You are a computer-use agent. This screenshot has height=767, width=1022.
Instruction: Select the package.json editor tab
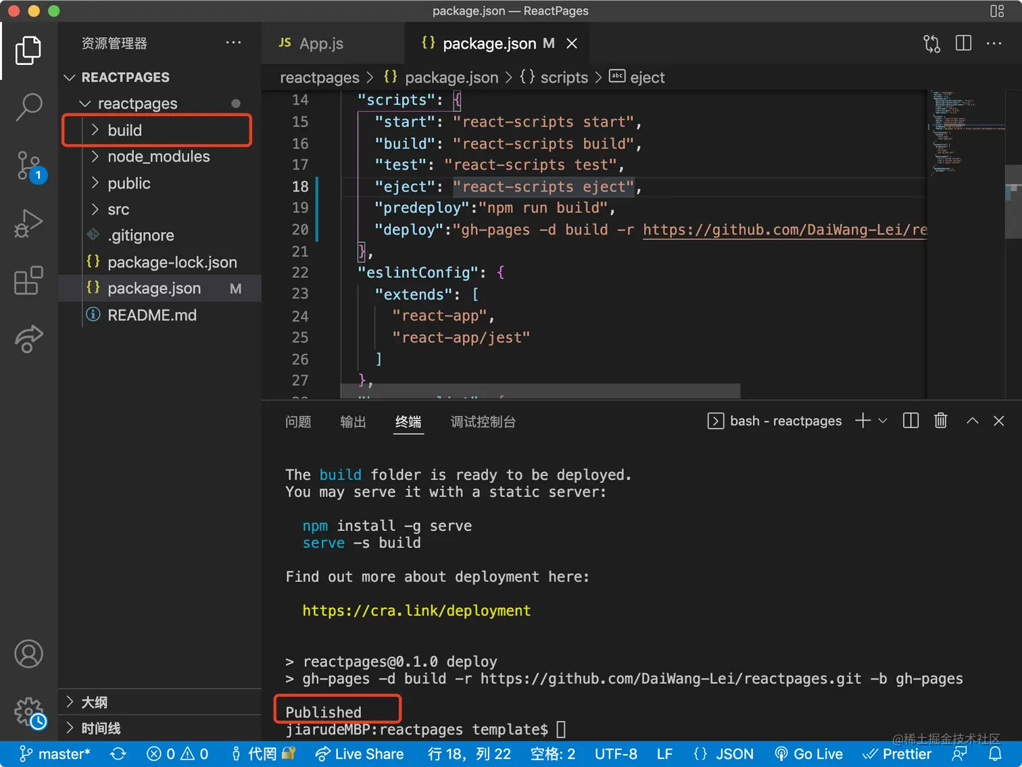click(x=497, y=43)
